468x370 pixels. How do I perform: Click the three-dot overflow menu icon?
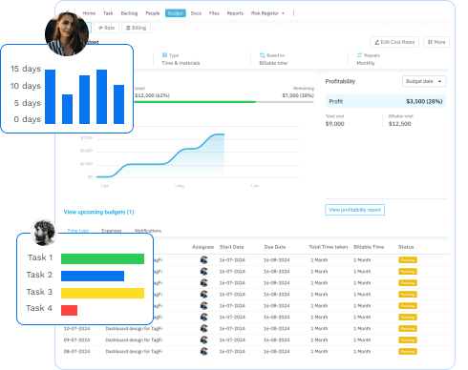(293, 13)
